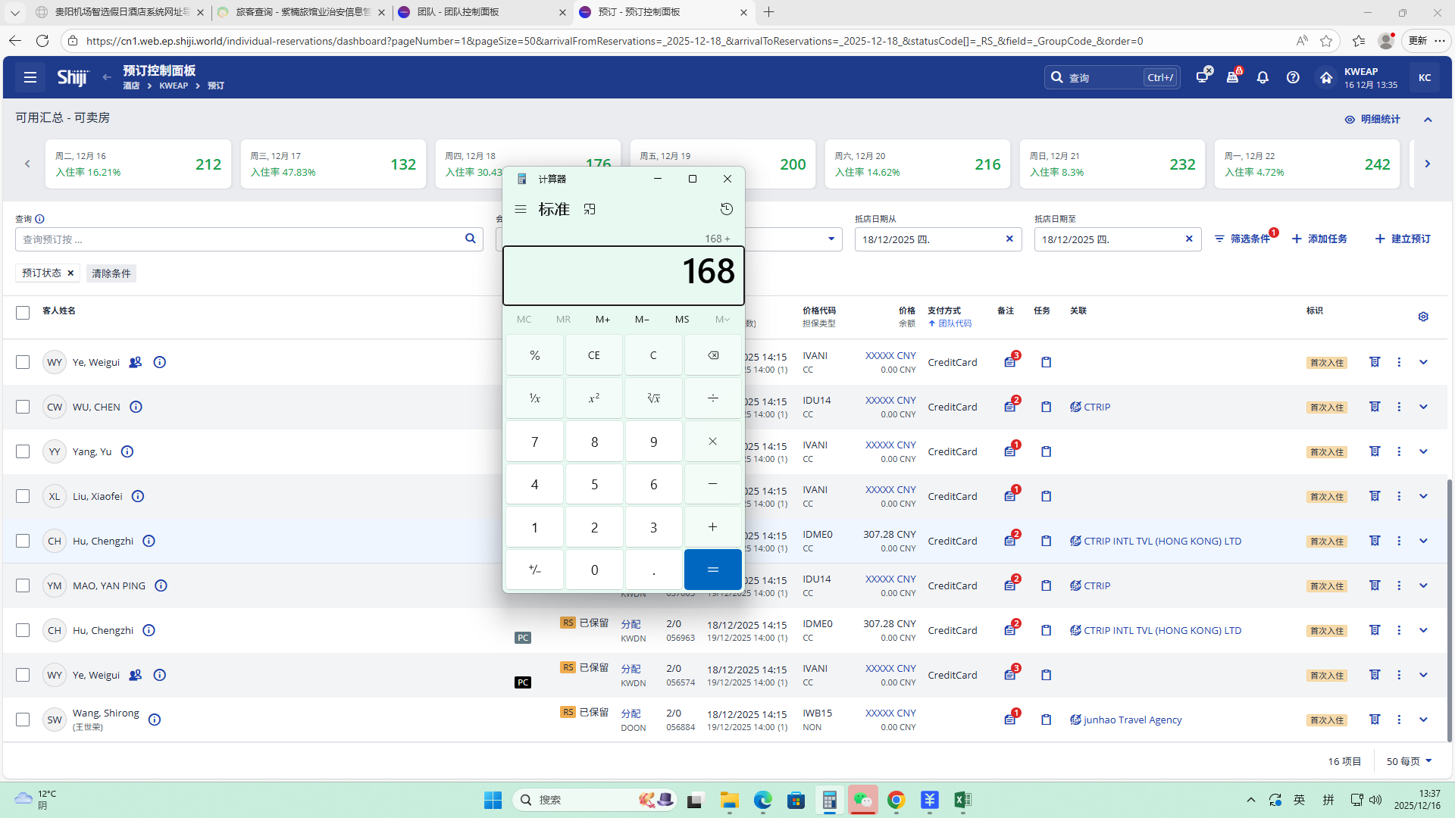Open the 50 per page dropdown
Image resolution: width=1455 pixels, height=818 pixels.
pos(1409,761)
